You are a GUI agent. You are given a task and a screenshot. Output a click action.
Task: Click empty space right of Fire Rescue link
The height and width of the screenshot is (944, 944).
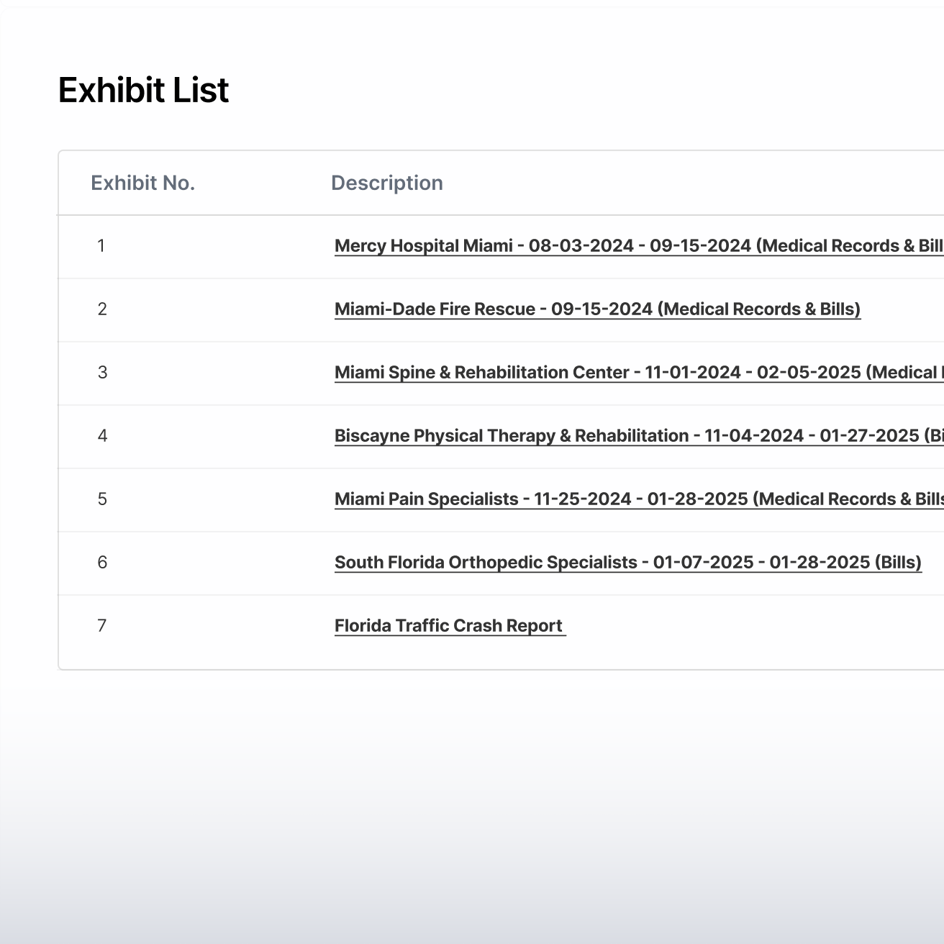point(903,309)
